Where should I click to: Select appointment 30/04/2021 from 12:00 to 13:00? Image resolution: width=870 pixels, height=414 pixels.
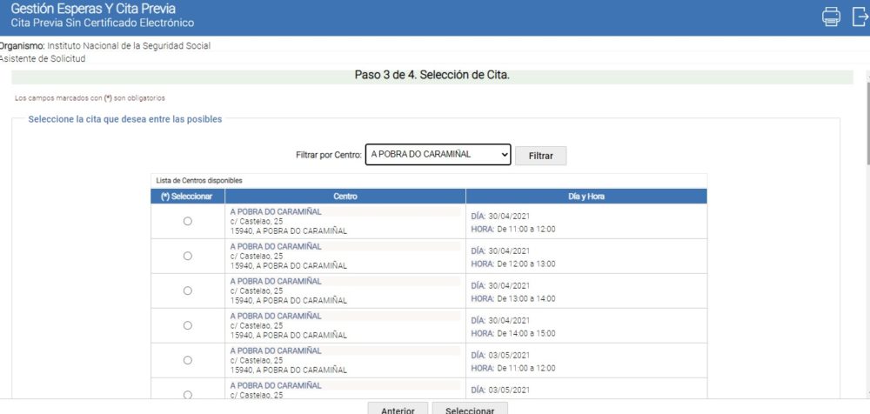tap(188, 256)
